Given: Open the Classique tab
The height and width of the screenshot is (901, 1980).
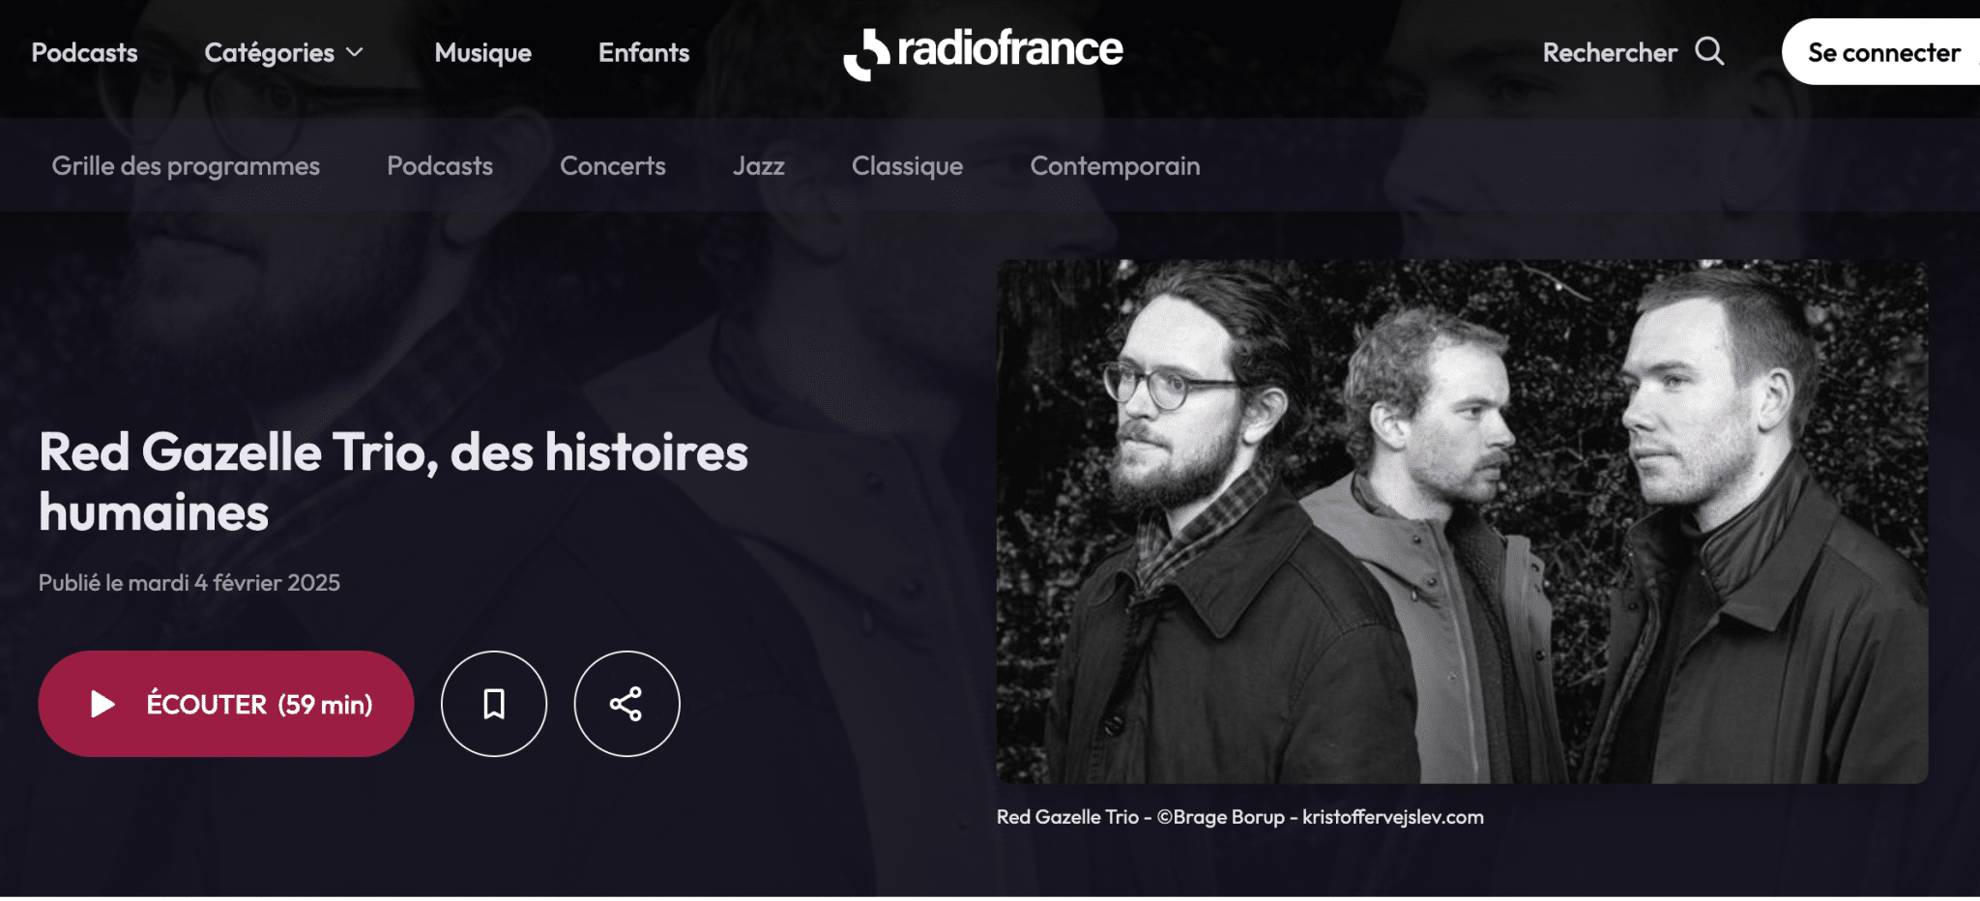Looking at the screenshot, I should coord(907,165).
